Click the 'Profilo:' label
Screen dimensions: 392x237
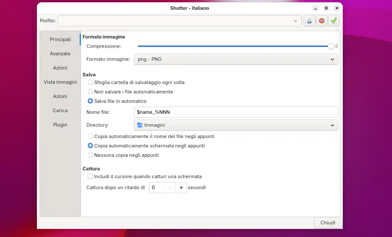click(48, 21)
